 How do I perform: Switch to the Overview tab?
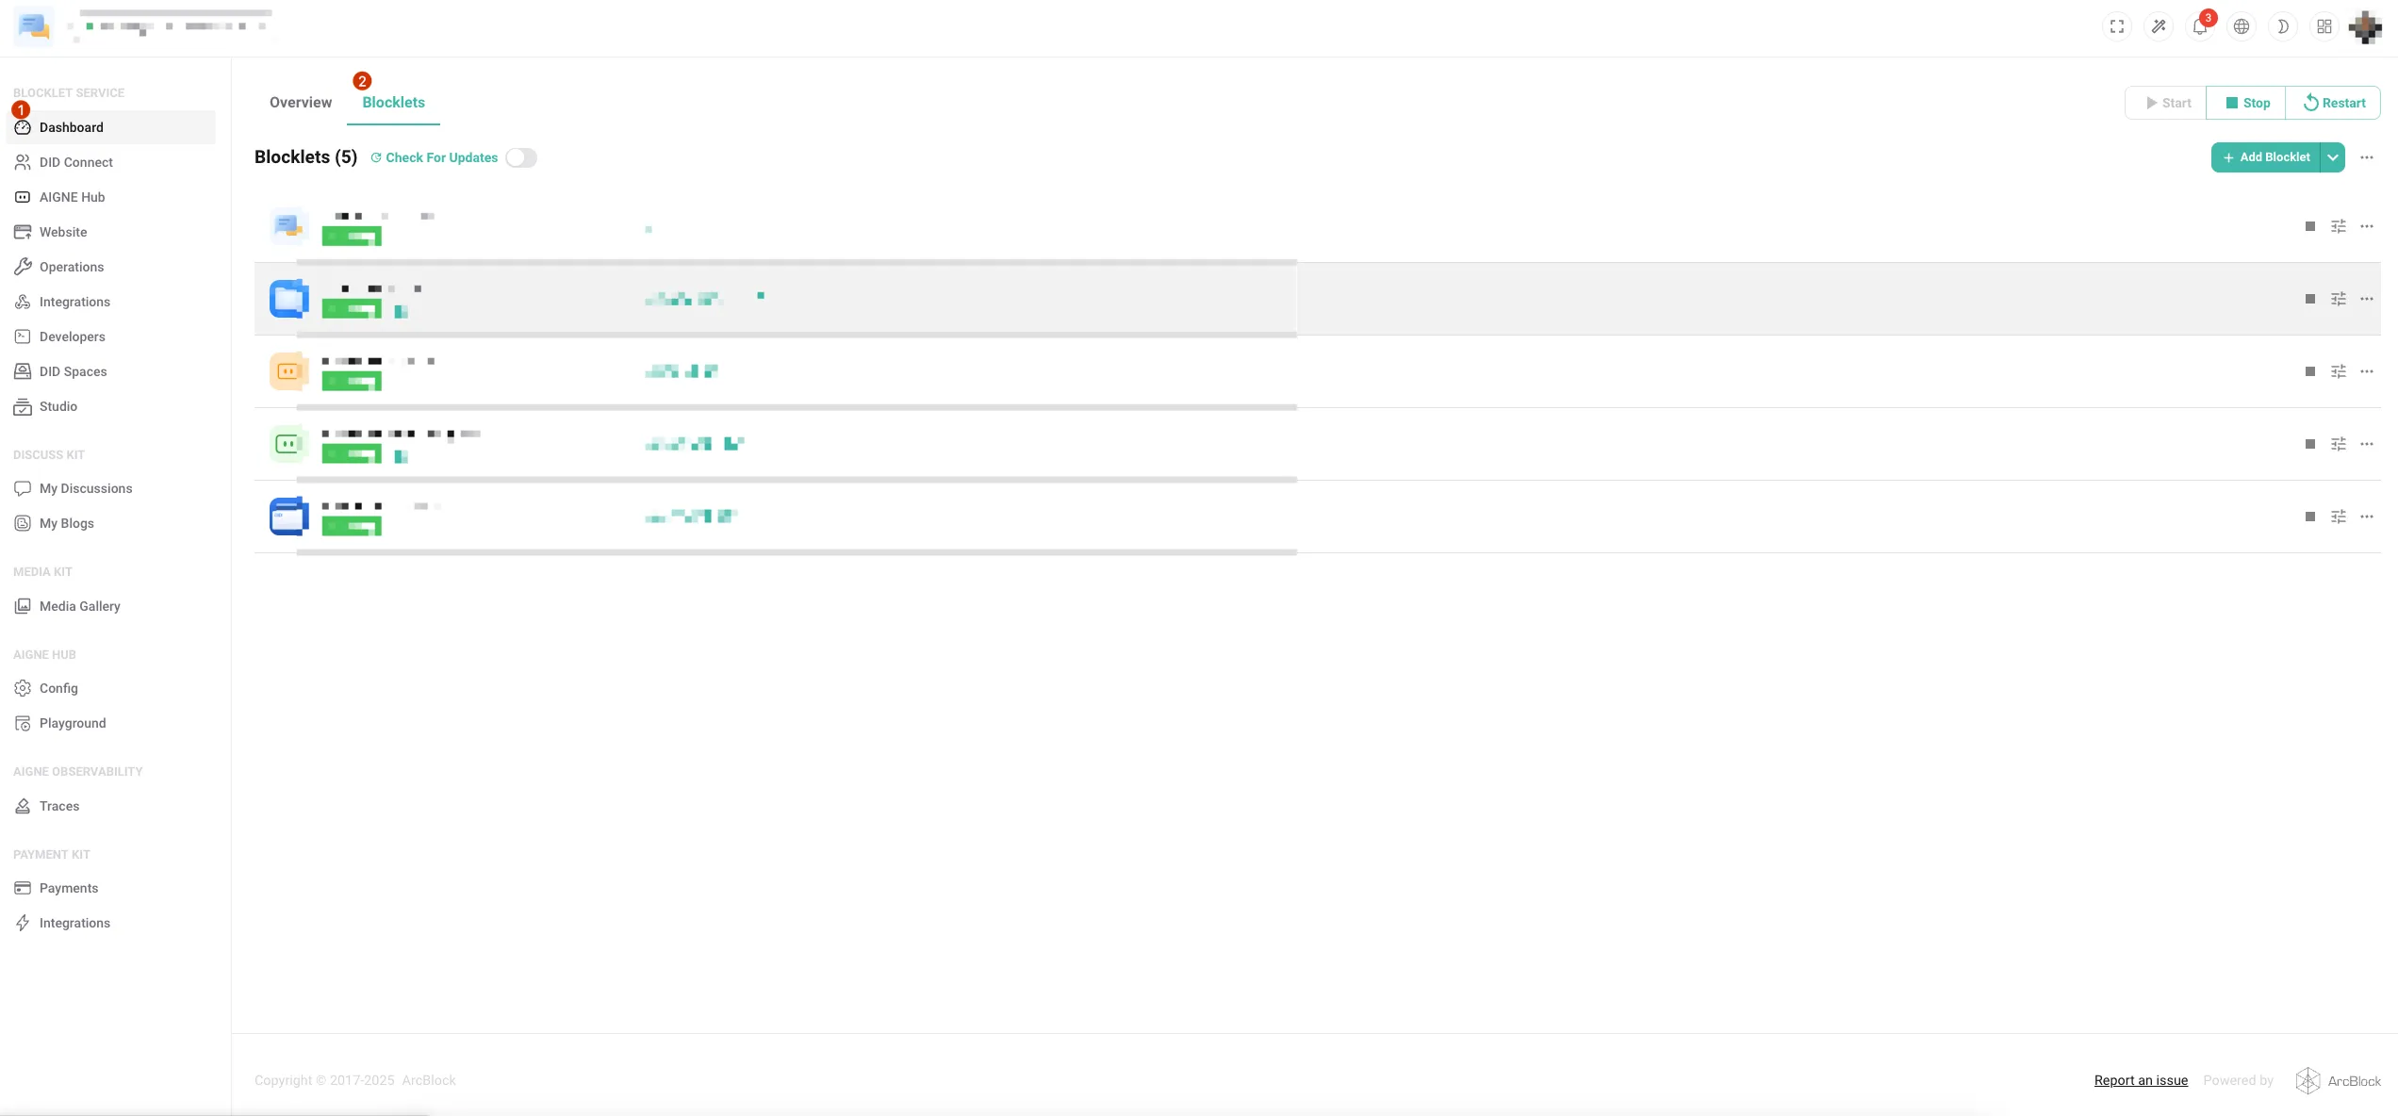click(x=301, y=103)
